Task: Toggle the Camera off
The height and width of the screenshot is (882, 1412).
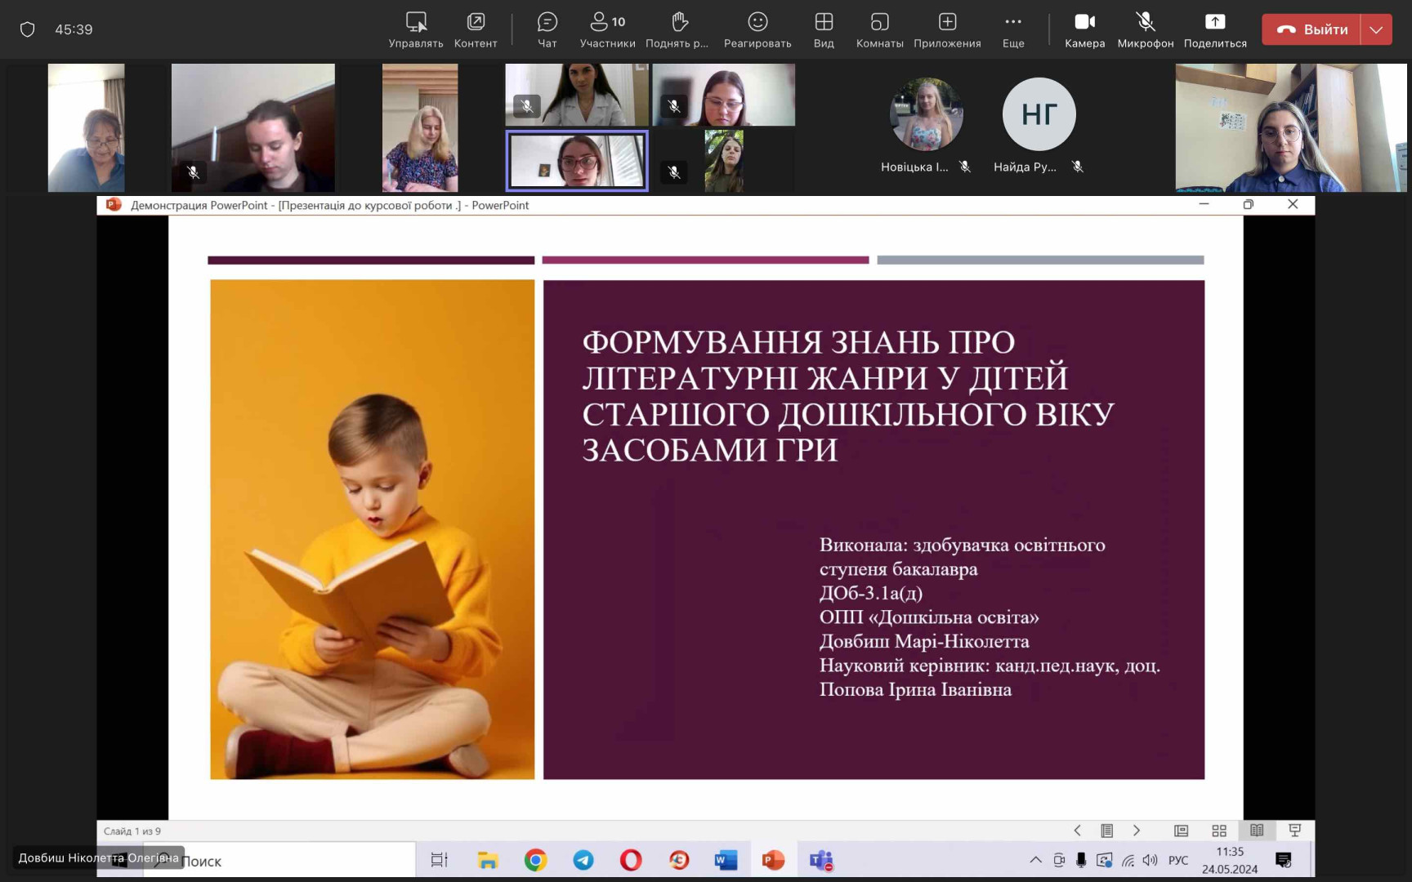Action: [x=1084, y=29]
